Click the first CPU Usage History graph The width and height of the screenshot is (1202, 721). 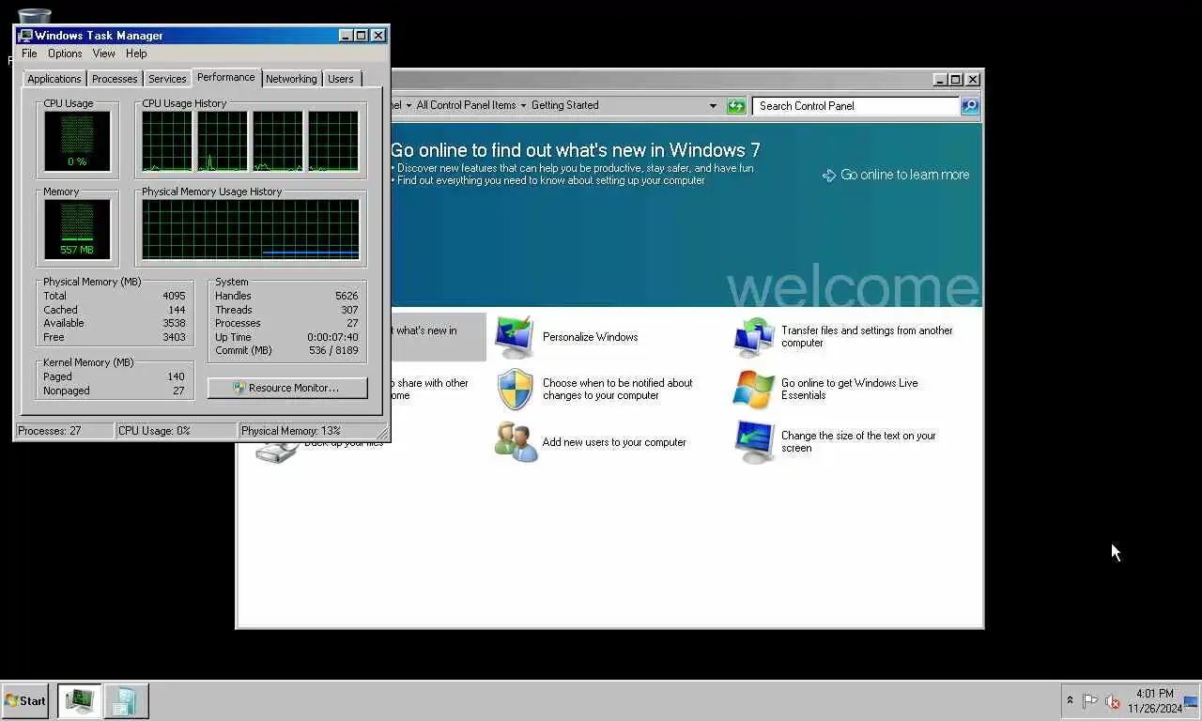(167, 141)
